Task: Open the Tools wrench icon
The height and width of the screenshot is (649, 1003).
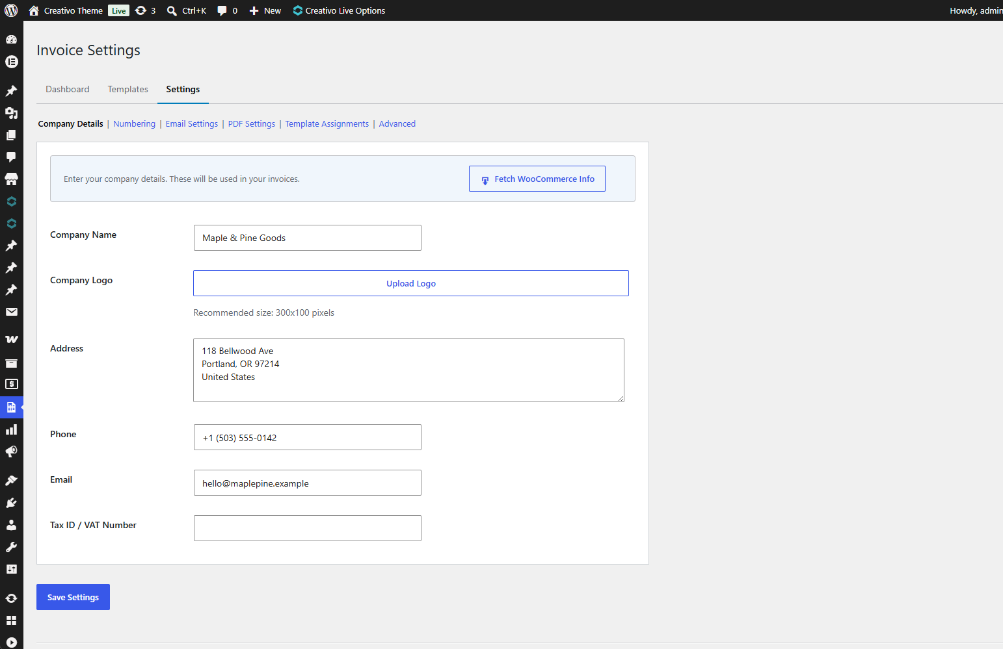Action: (11, 547)
